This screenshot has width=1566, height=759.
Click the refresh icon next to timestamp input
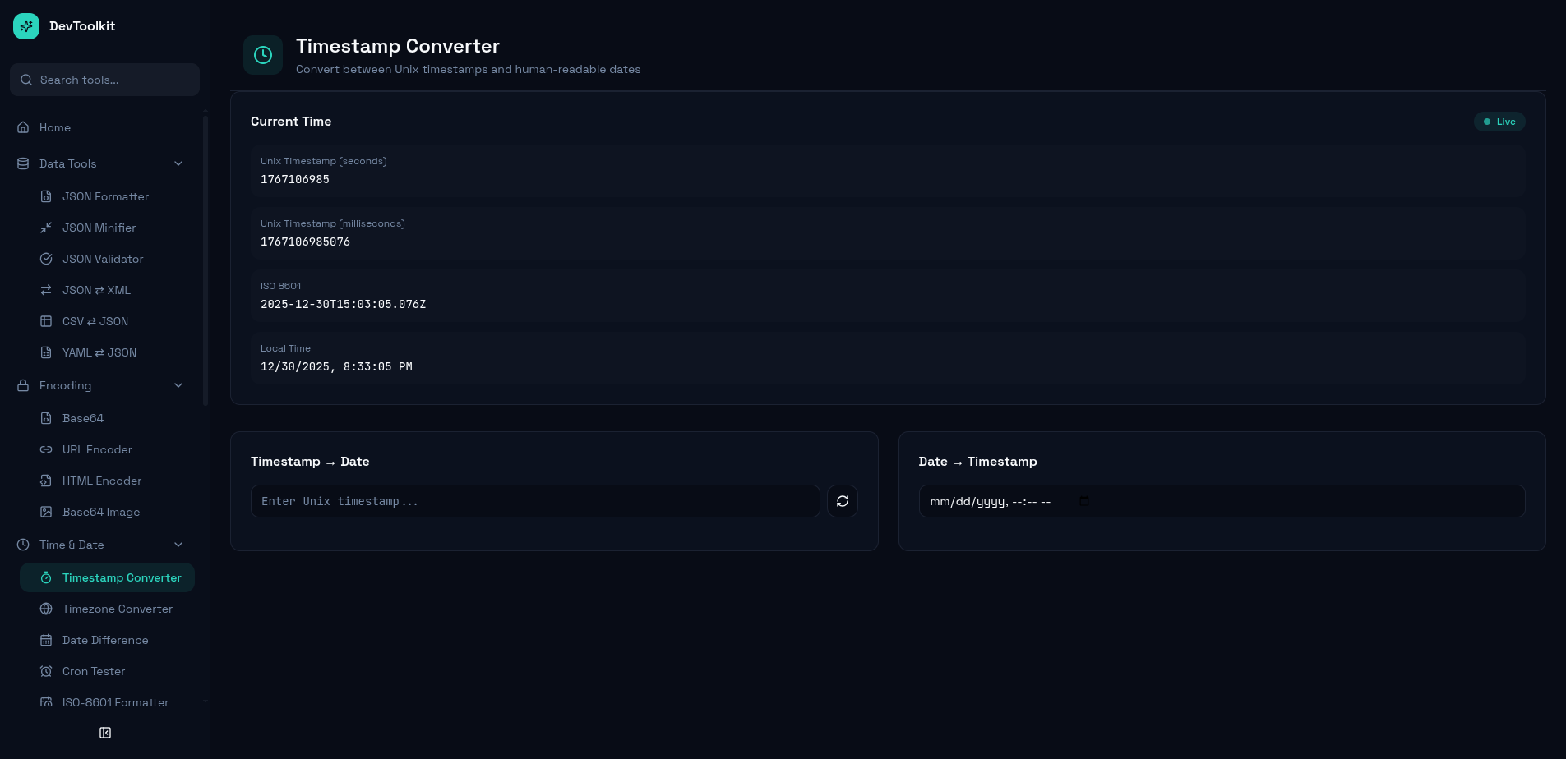click(842, 501)
